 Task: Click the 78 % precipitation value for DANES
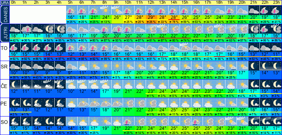click(x=174, y=22)
